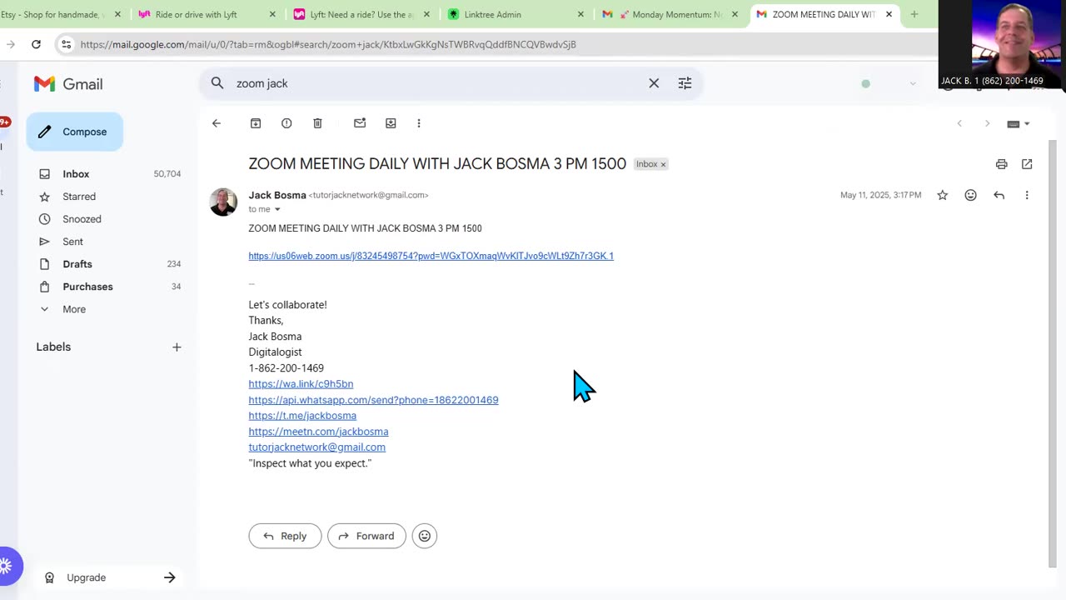Show trimmed content ellipsis
Screen dimensions: 1066x600
click(252, 283)
